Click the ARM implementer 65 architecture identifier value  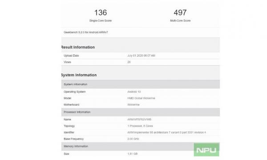click(166, 133)
